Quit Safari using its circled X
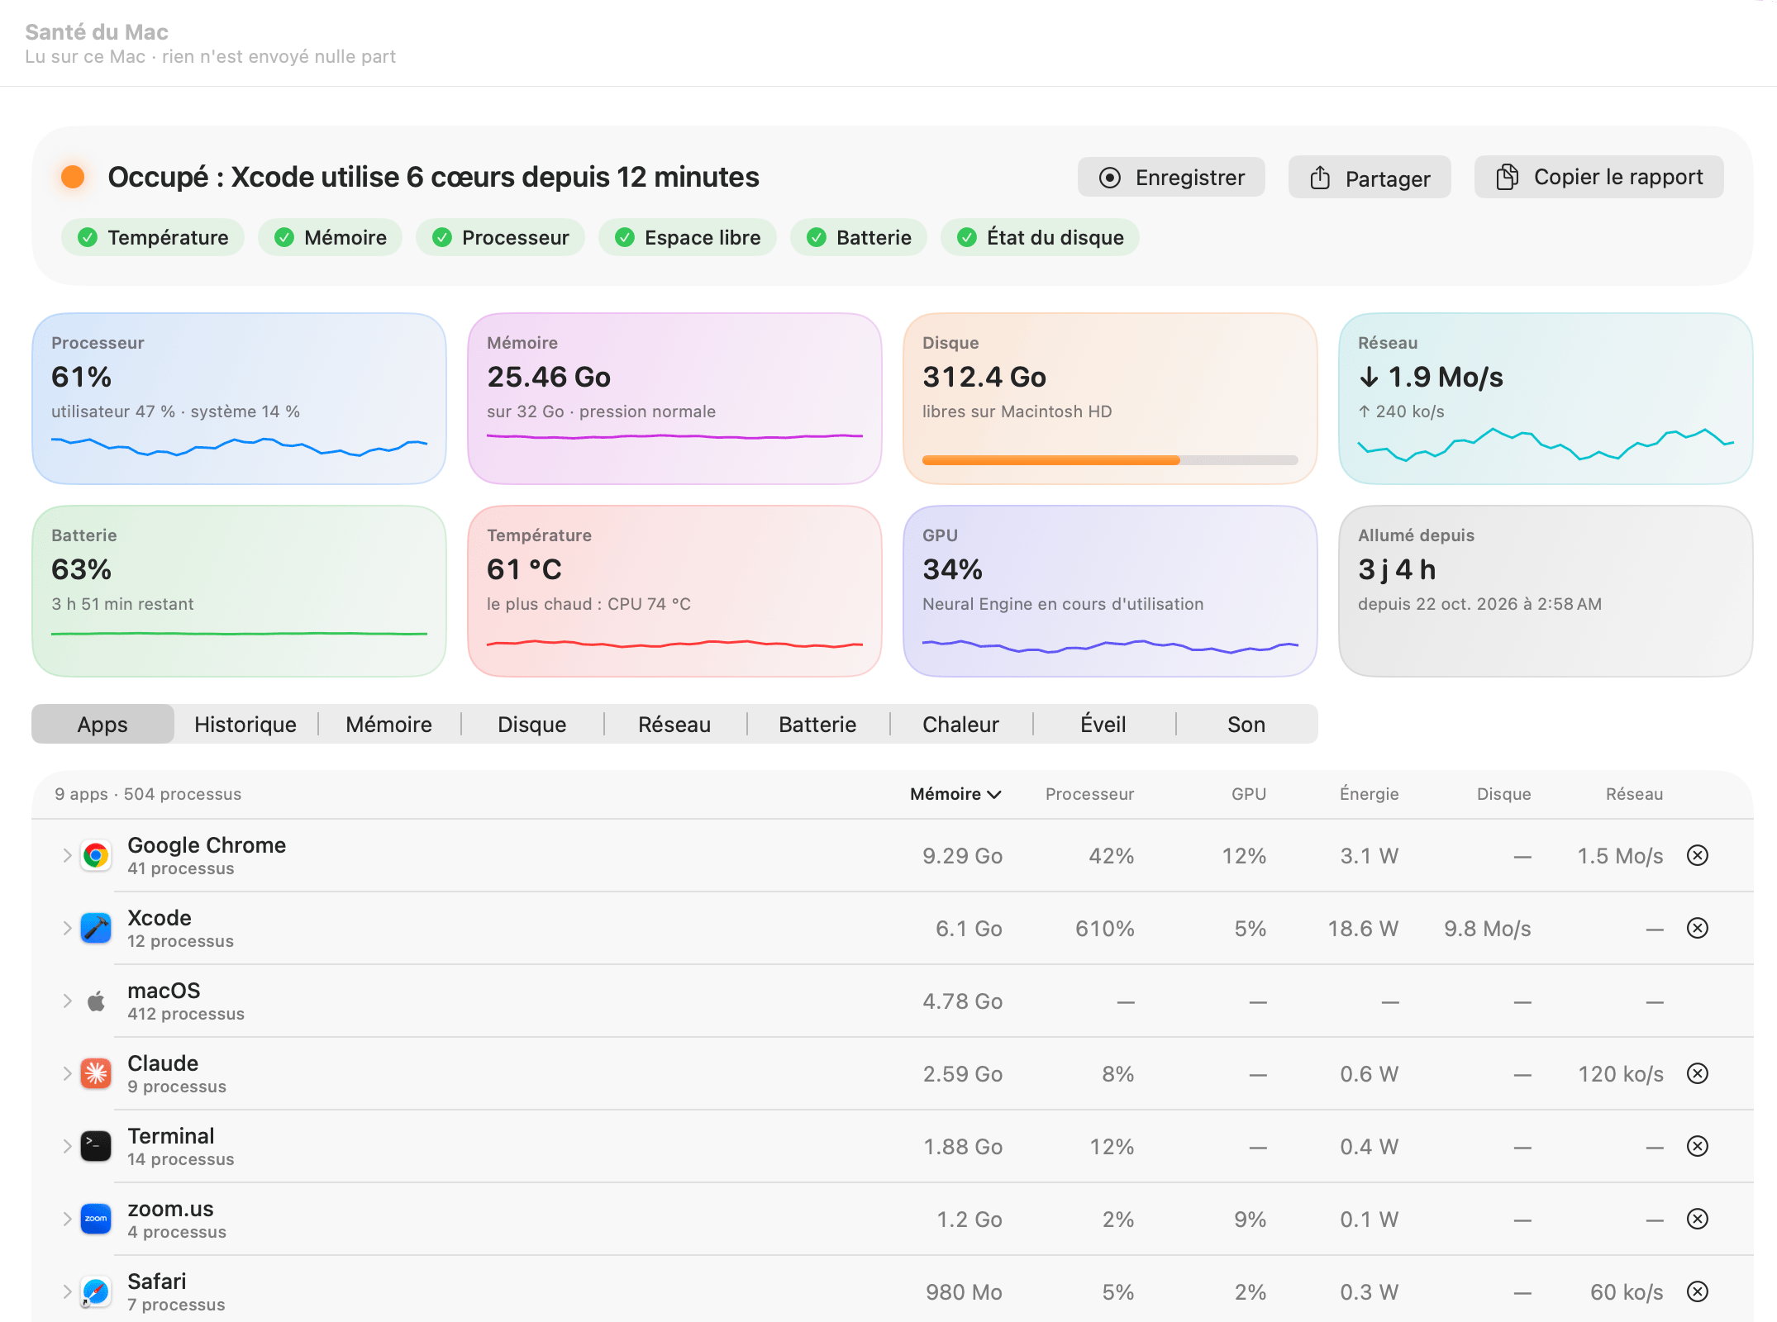The width and height of the screenshot is (1777, 1322). point(1698,1291)
